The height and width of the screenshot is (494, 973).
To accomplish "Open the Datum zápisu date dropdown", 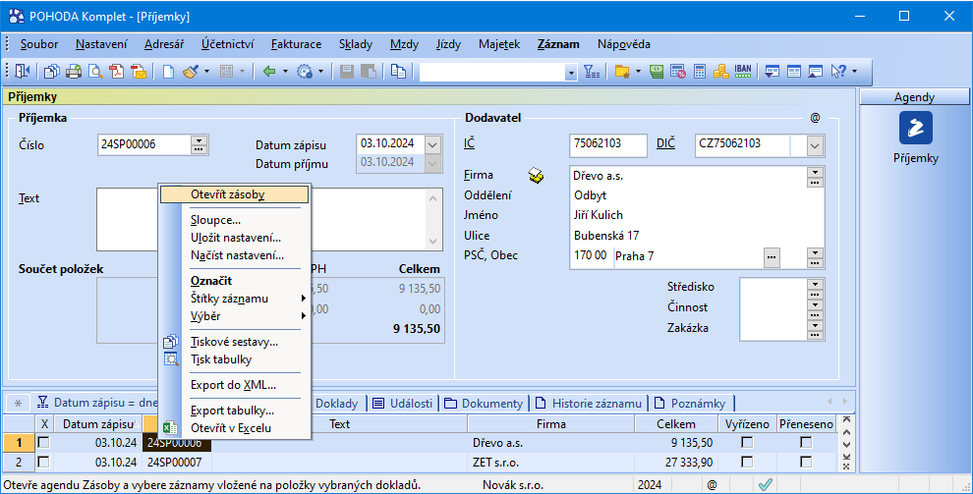I will click(432, 144).
